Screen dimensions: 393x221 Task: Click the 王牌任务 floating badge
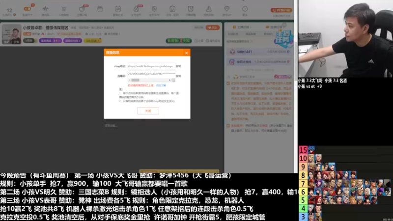click(283, 38)
